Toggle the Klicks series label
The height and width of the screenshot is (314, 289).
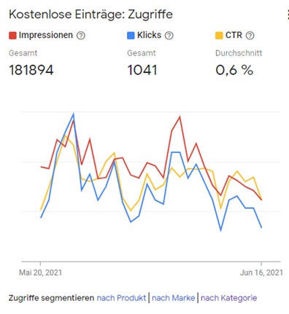click(149, 35)
